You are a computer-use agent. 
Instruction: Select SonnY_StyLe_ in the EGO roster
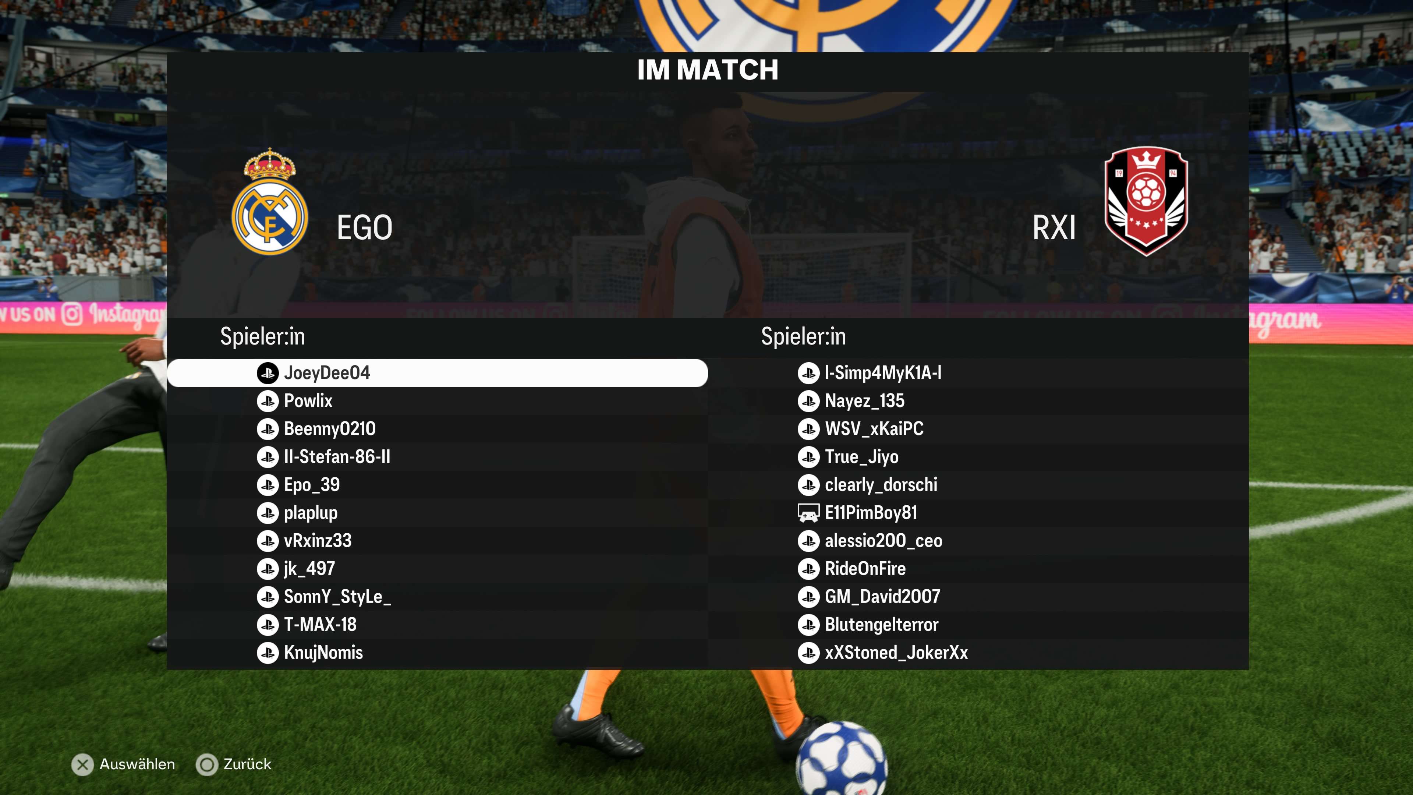(437, 597)
